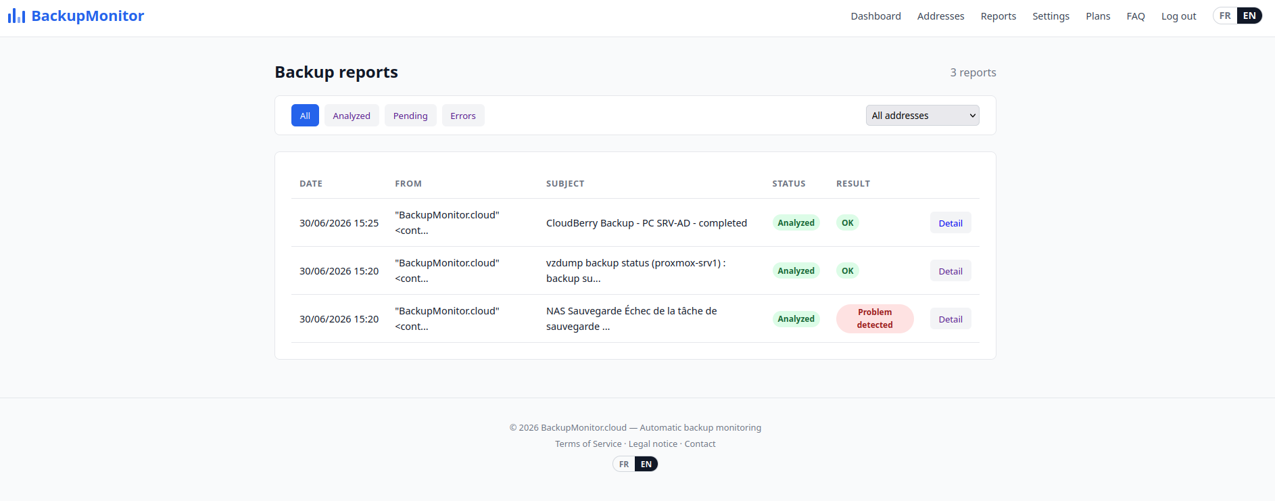Open the FAQ page
This screenshot has width=1275, height=501.
click(x=1136, y=16)
